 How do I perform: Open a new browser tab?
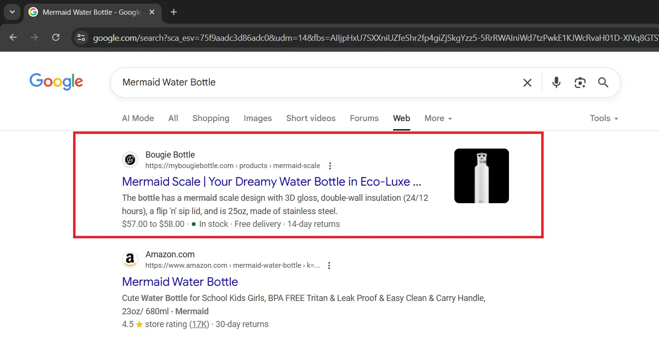174,12
